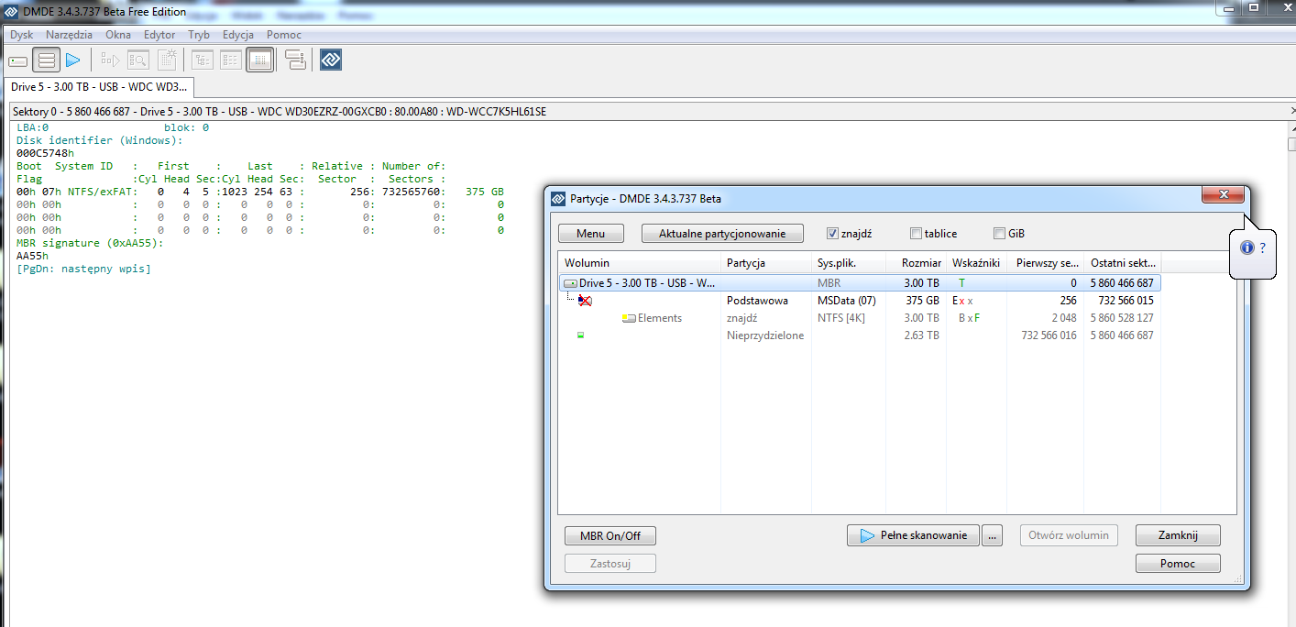Viewport: 1296px width, 627px height.
Task: Open the Okna menu
Action: tap(118, 35)
